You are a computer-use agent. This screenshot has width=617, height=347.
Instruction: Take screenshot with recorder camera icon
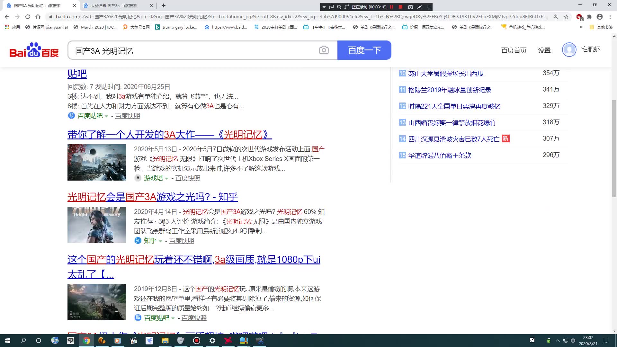click(410, 7)
